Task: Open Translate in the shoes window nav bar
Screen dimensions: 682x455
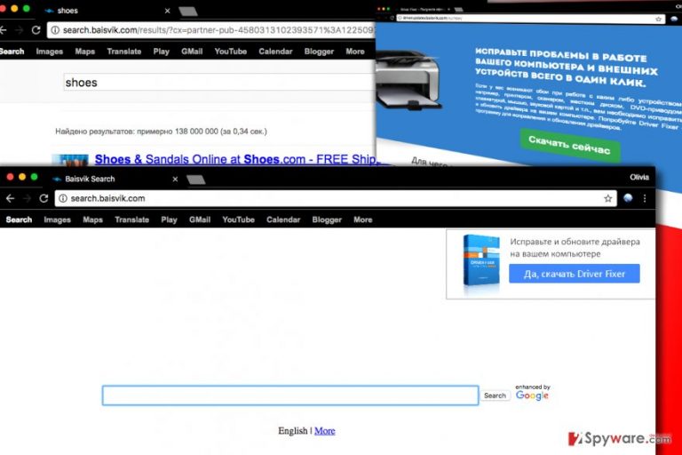Action: point(124,52)
